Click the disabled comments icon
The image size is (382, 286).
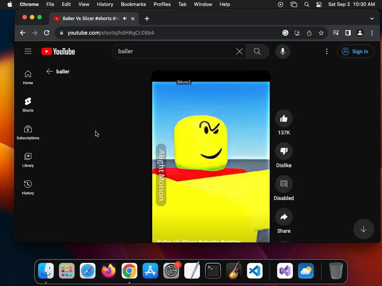(284, 184)
